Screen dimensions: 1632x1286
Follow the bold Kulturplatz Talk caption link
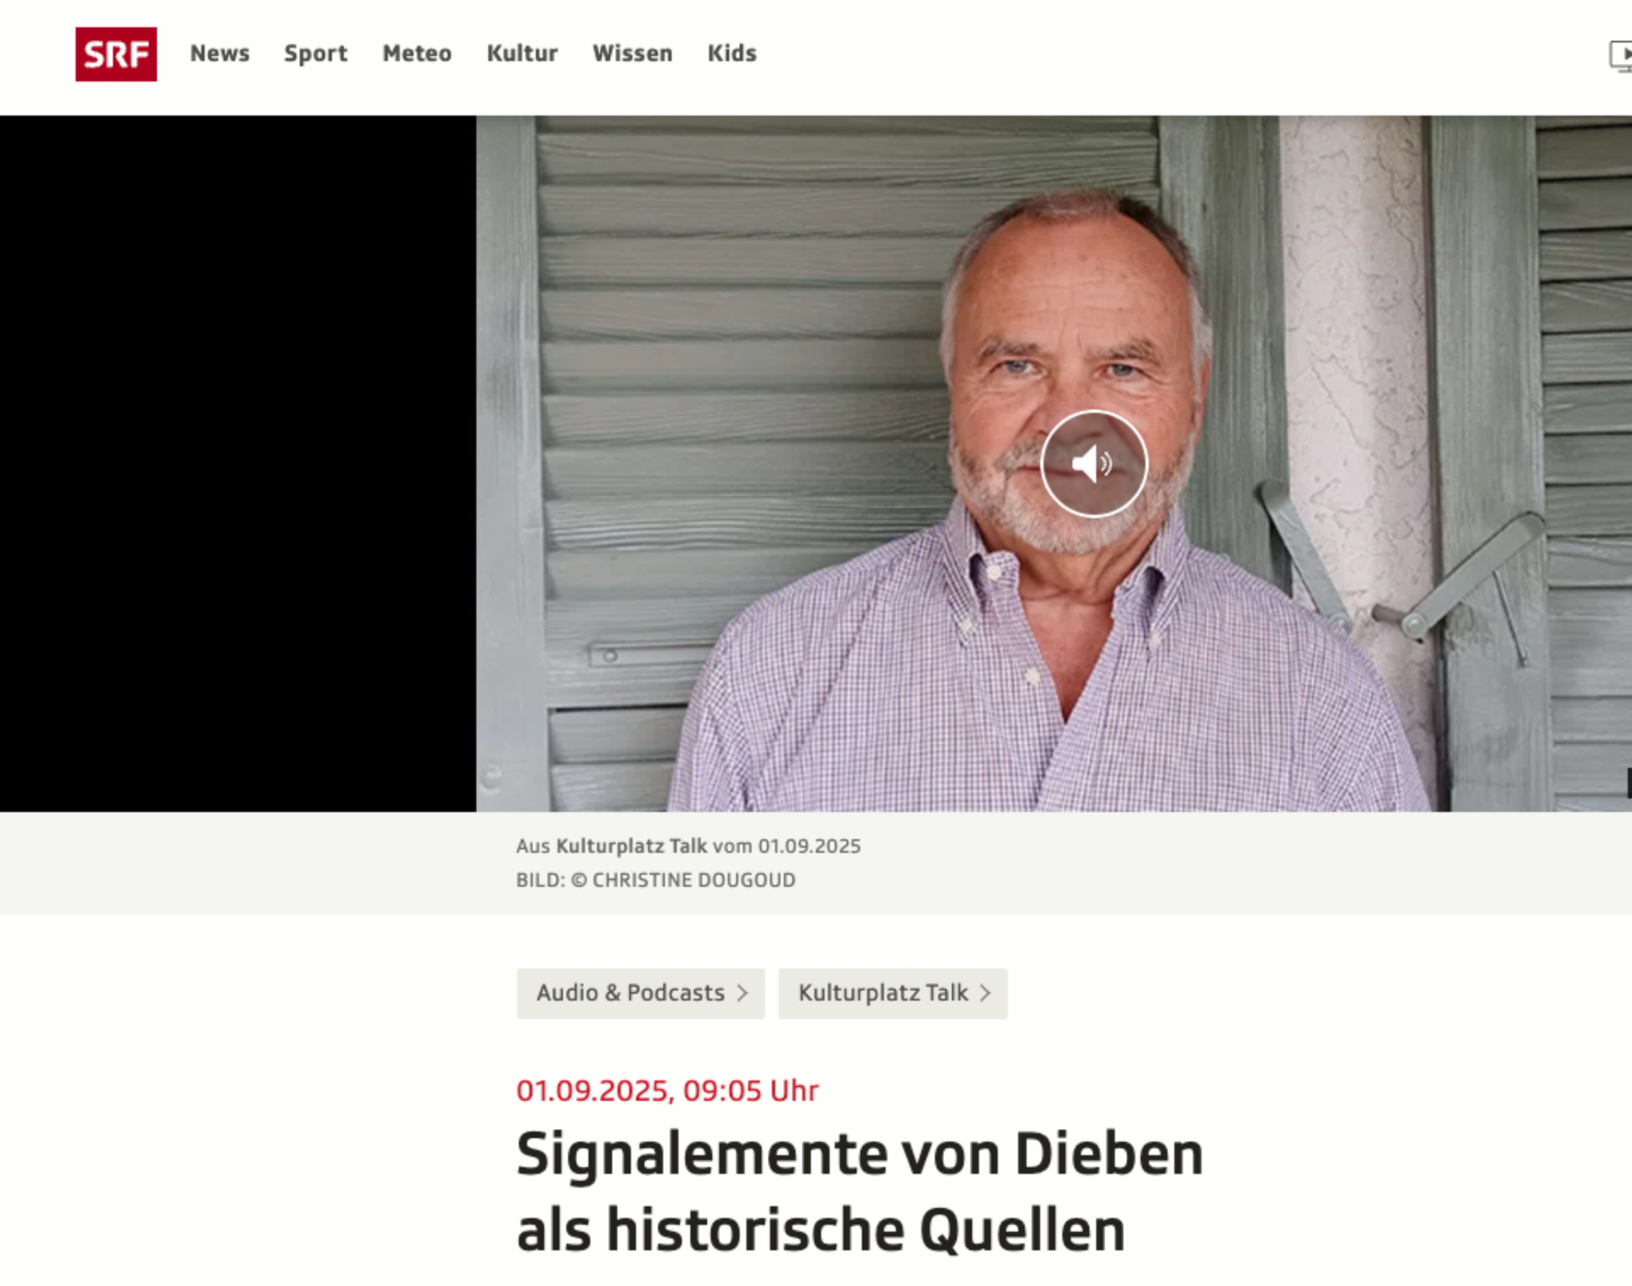click(x=631, y=846)
